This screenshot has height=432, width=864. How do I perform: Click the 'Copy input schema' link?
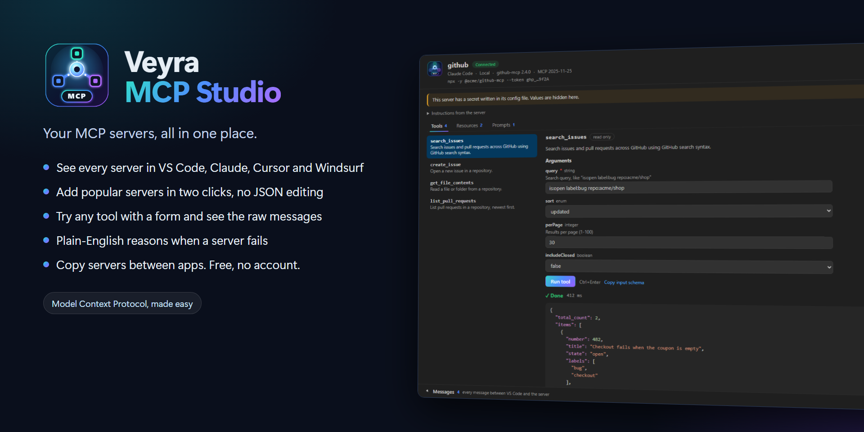pyautogui.click(x=624, y=283)
